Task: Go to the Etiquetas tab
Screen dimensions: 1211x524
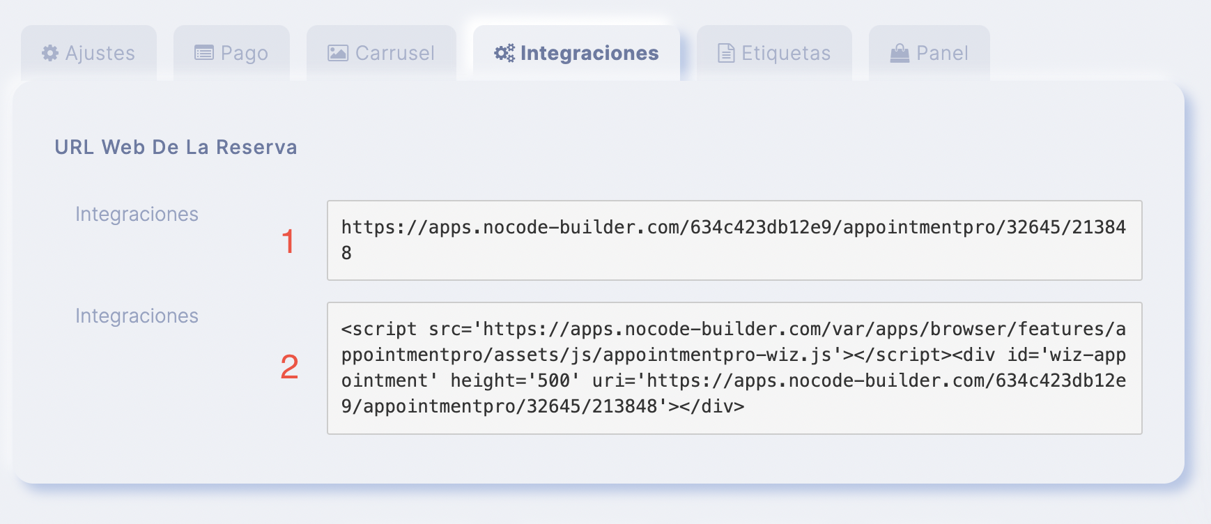Action: pos(774,53)
